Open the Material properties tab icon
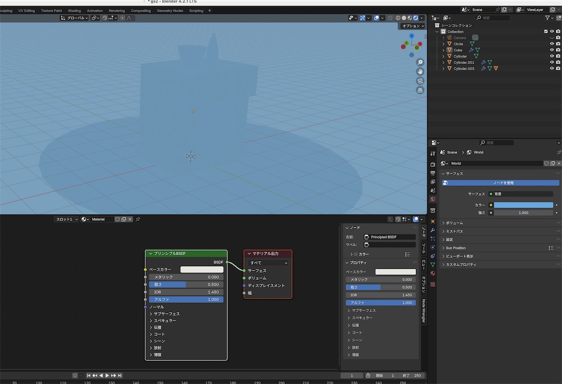This screenshot has height=384, width=562. [432, 273]
